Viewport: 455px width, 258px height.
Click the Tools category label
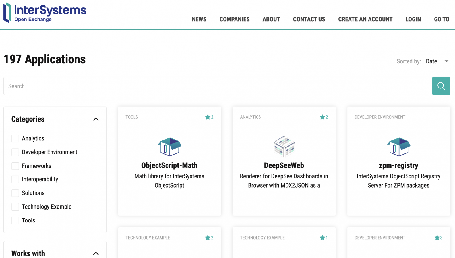click(x=28, y=220)
